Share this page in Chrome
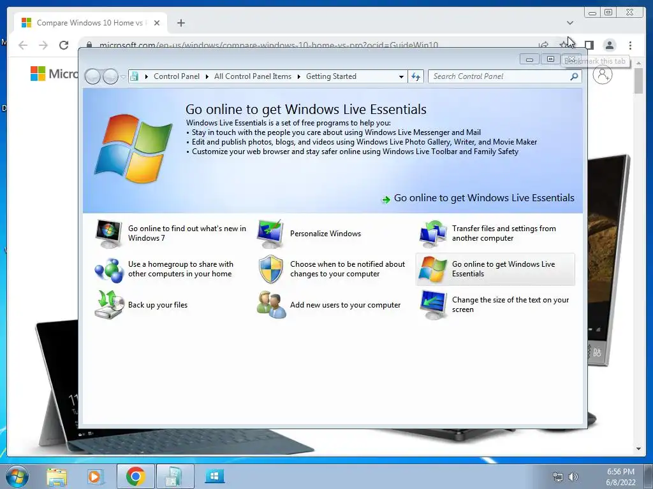Viewport: 653px width, 489px height. pos(543,45)
